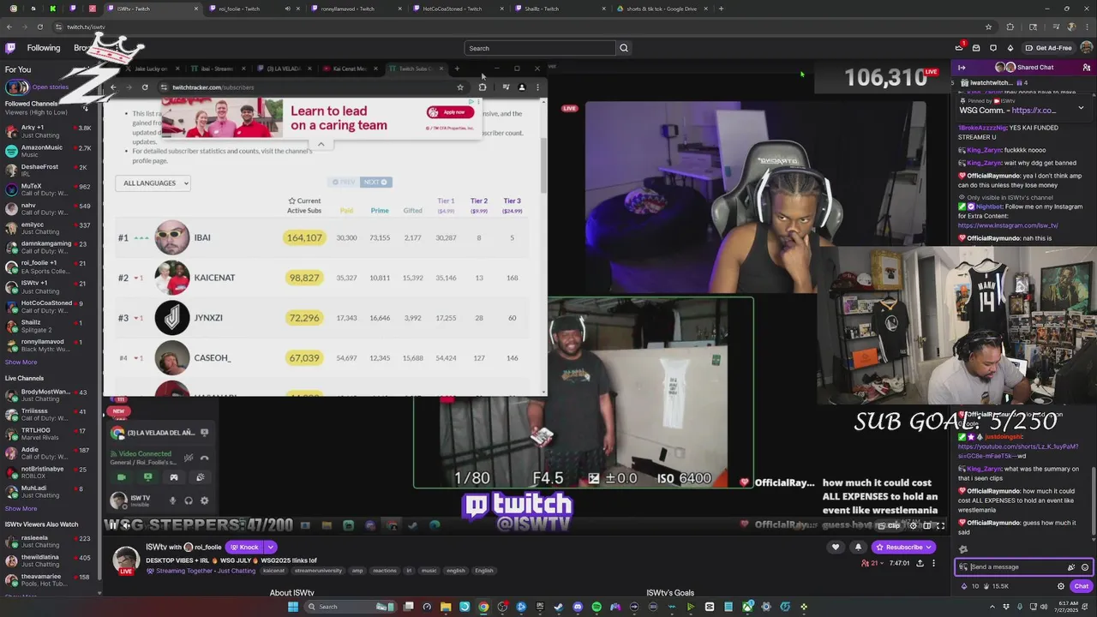The height and width of the screenshot is (617, 1097).
Task: Collapse the stream chat panel
Action: coord(962,68)
